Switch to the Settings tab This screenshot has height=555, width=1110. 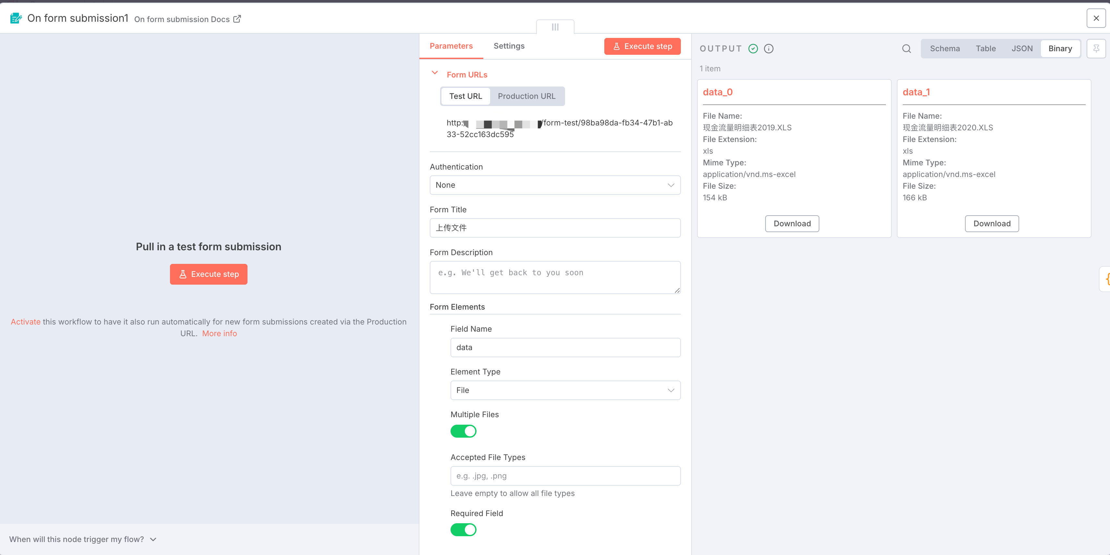(509, 46)
